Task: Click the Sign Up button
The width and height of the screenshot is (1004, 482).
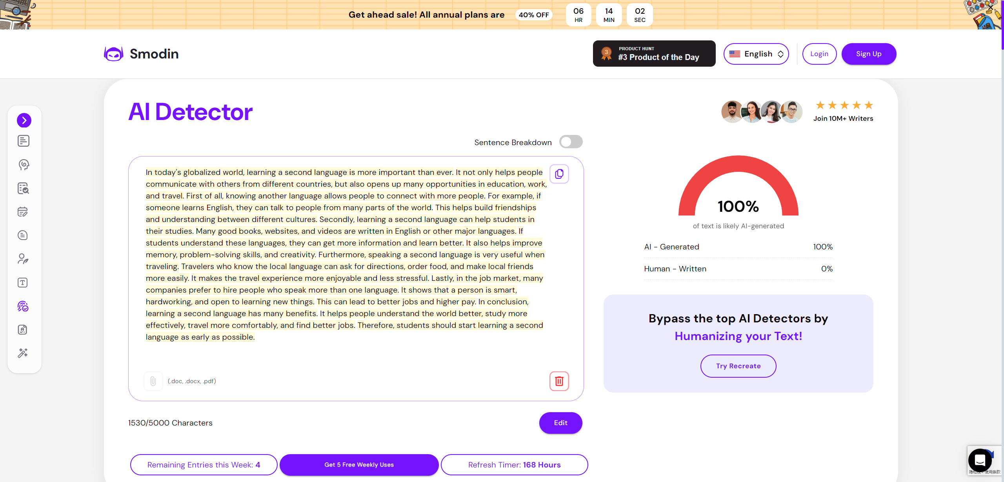Action: 869,54
